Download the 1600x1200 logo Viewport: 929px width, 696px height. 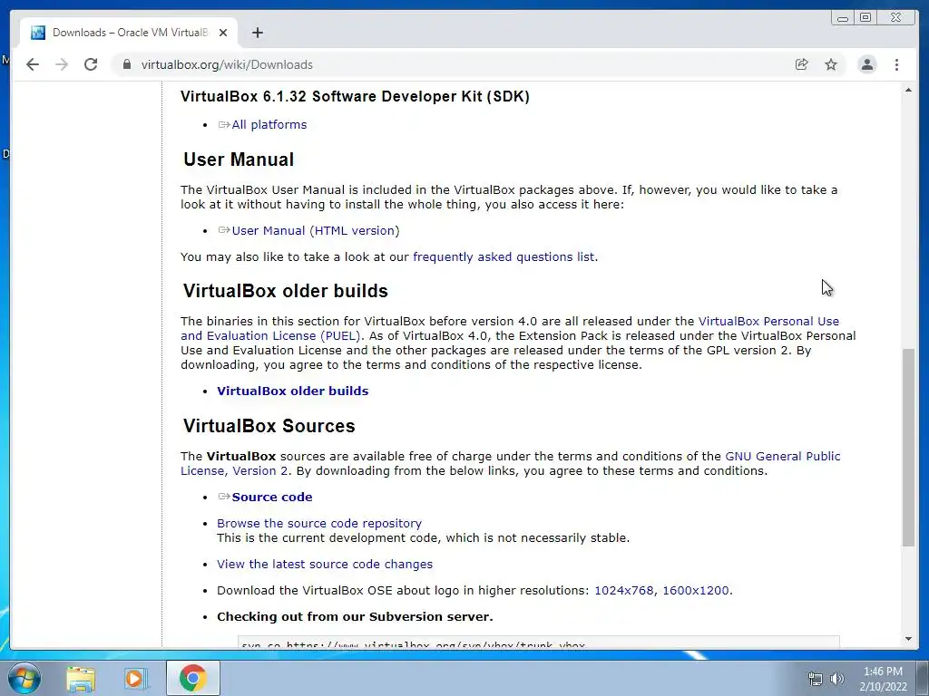tap(696, 591)
